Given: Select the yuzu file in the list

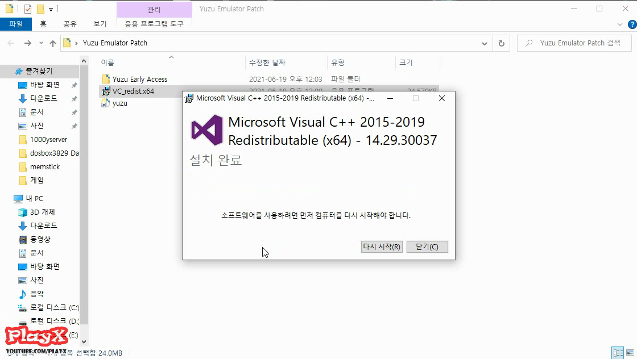Looking at the screenshot, I should tap(120, 103).
